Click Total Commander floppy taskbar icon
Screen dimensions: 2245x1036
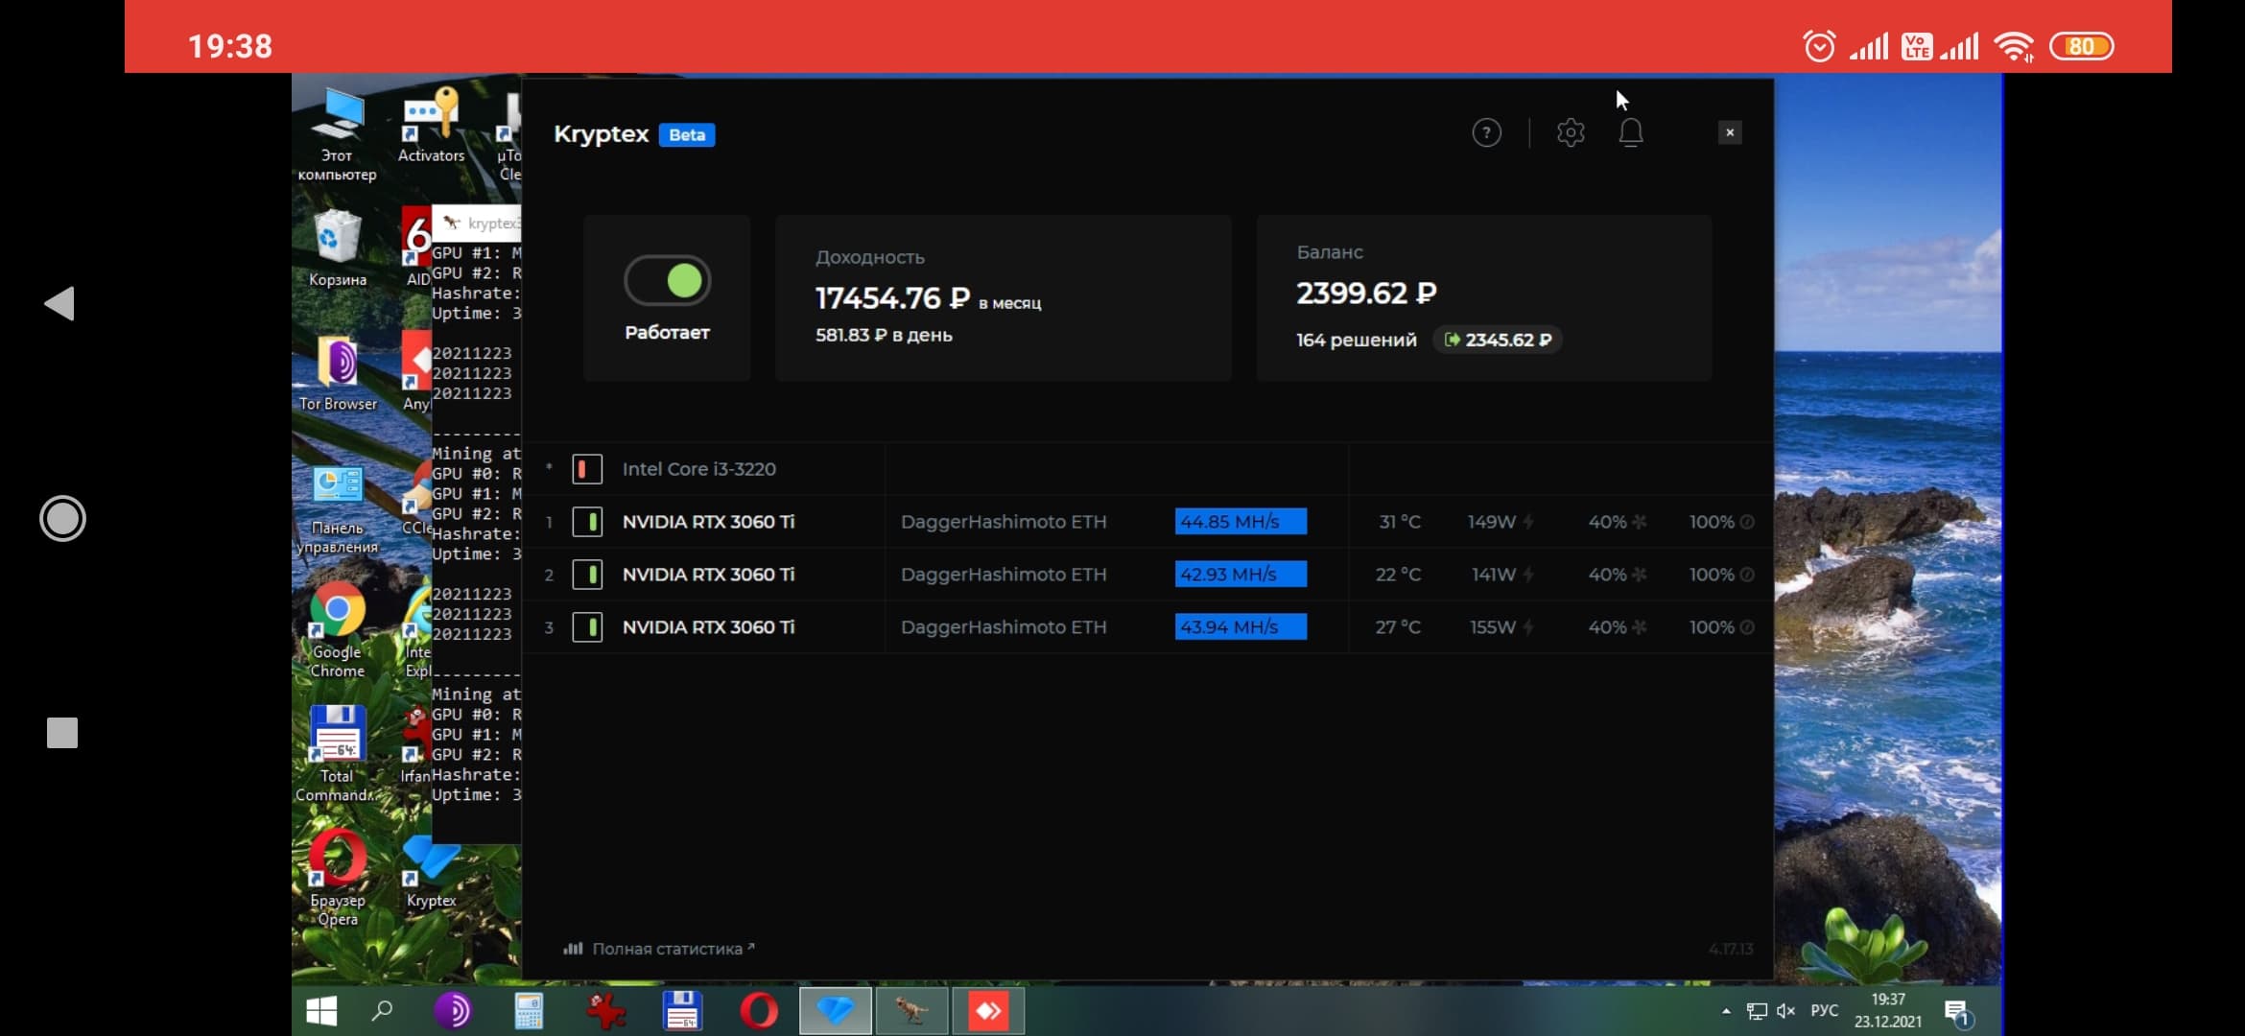[x=681, y=1011]
